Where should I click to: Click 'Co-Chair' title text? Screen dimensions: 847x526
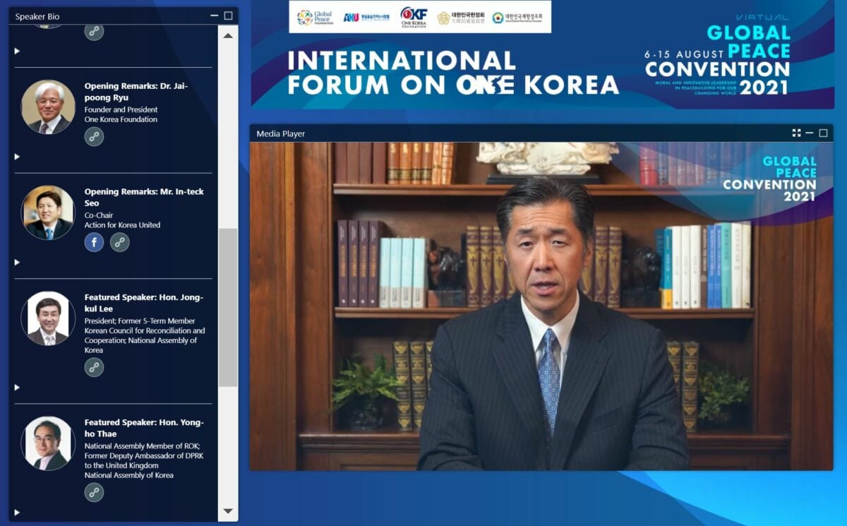point(99,215)
